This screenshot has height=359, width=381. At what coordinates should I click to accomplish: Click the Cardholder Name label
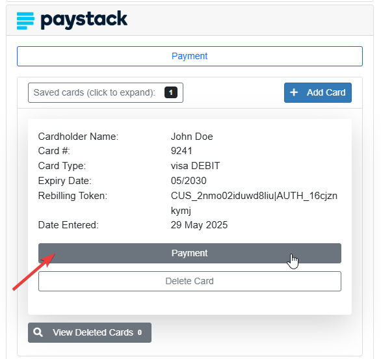click(78, 137)
